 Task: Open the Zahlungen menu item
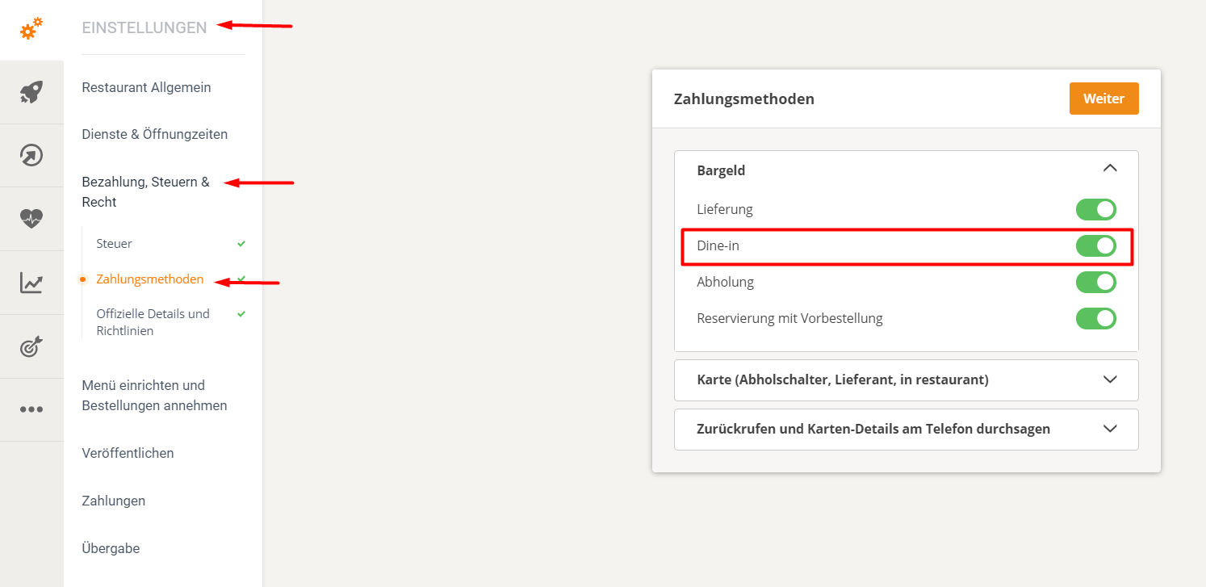113,501
